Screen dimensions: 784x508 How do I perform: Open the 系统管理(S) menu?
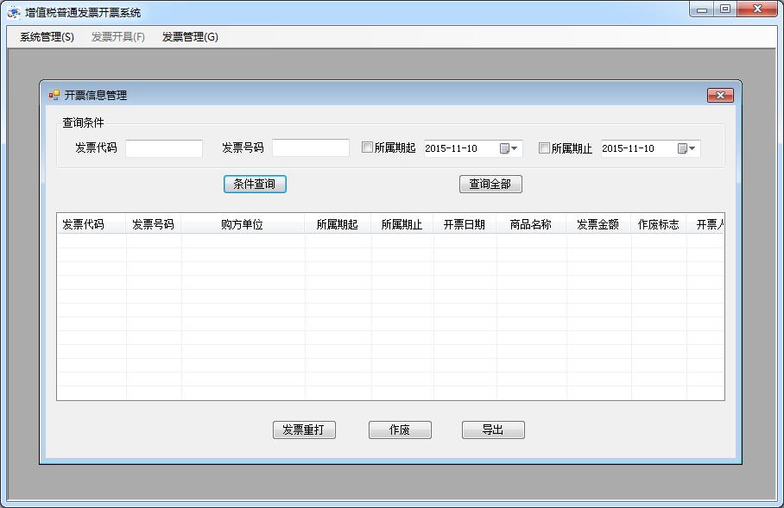click(47, 37)
